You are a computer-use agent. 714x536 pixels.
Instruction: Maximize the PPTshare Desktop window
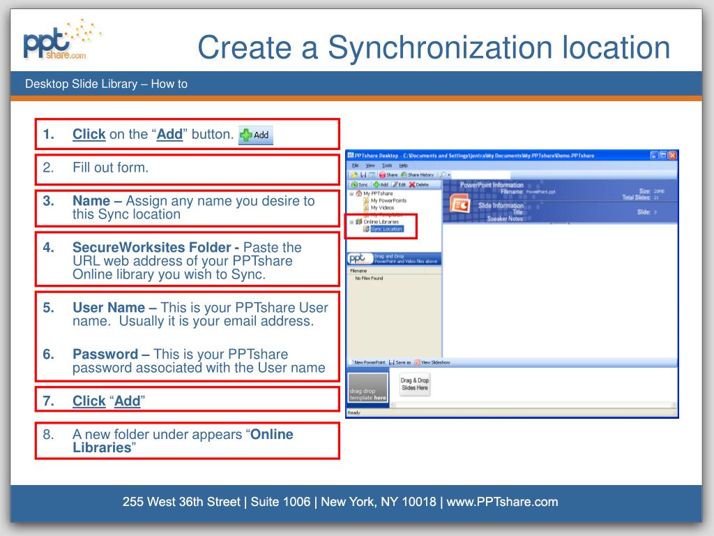coord(664,156)
